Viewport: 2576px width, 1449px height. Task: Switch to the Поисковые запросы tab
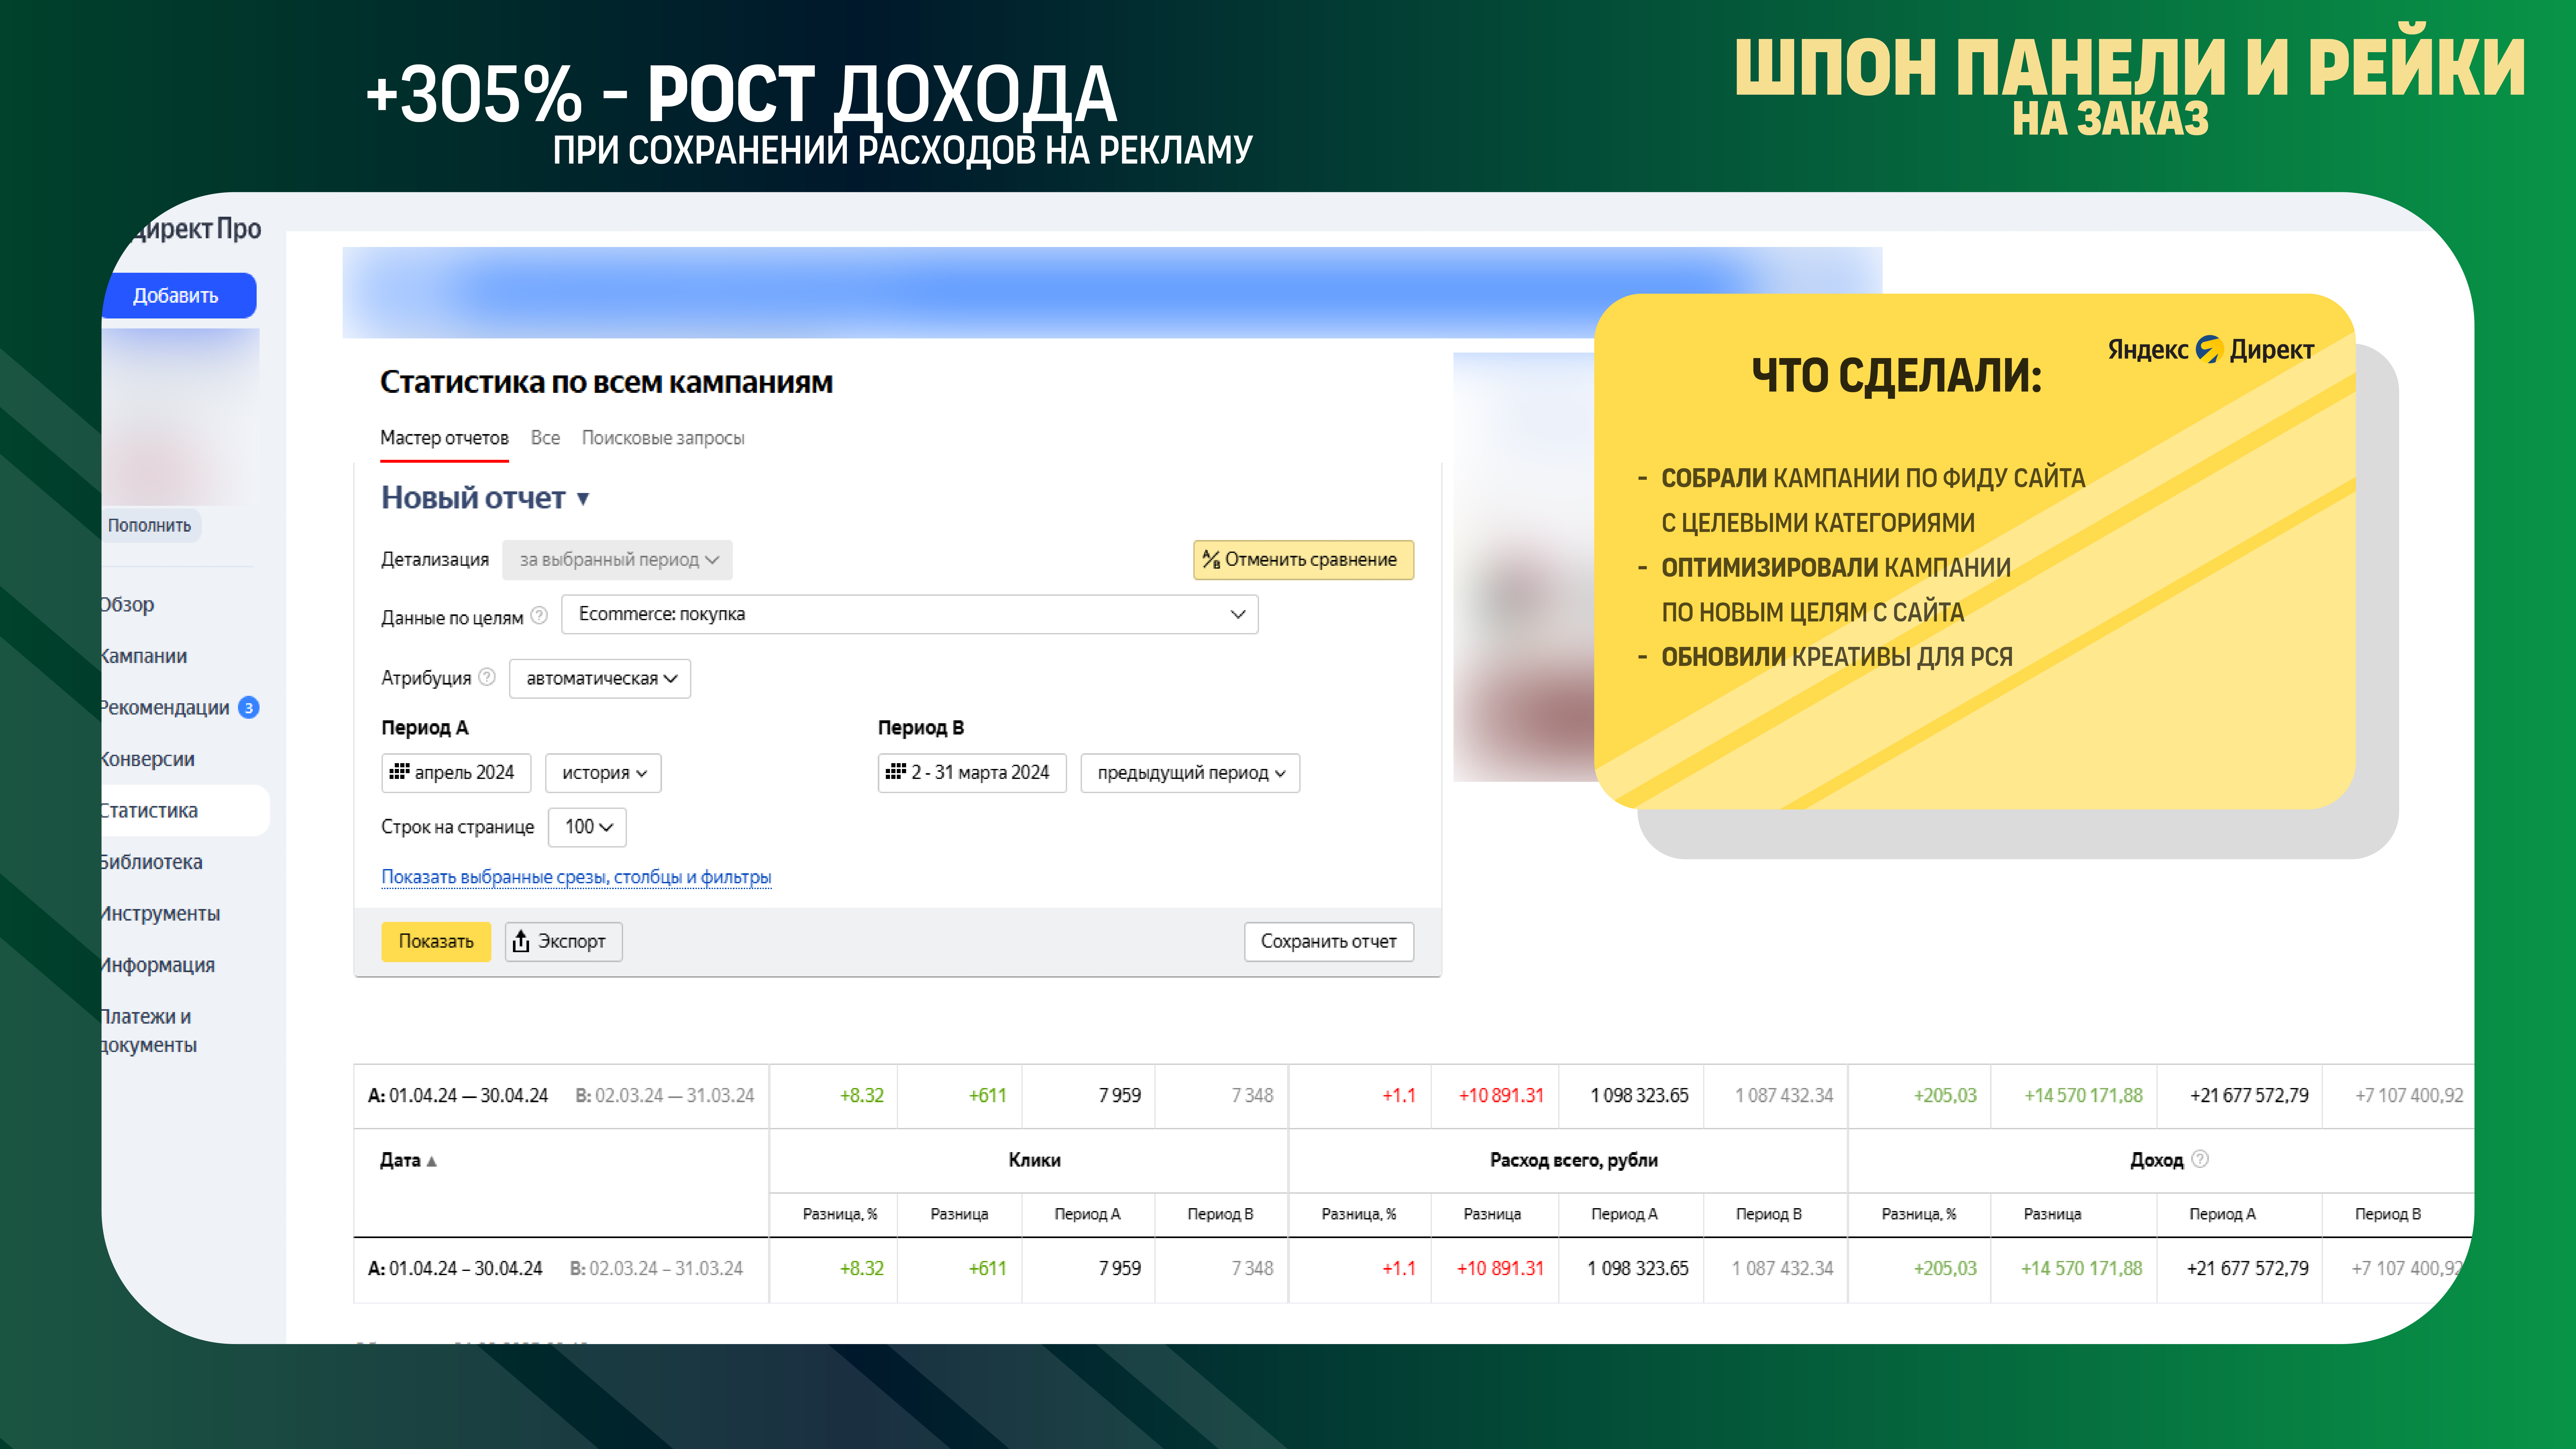[x=663, y=438]
